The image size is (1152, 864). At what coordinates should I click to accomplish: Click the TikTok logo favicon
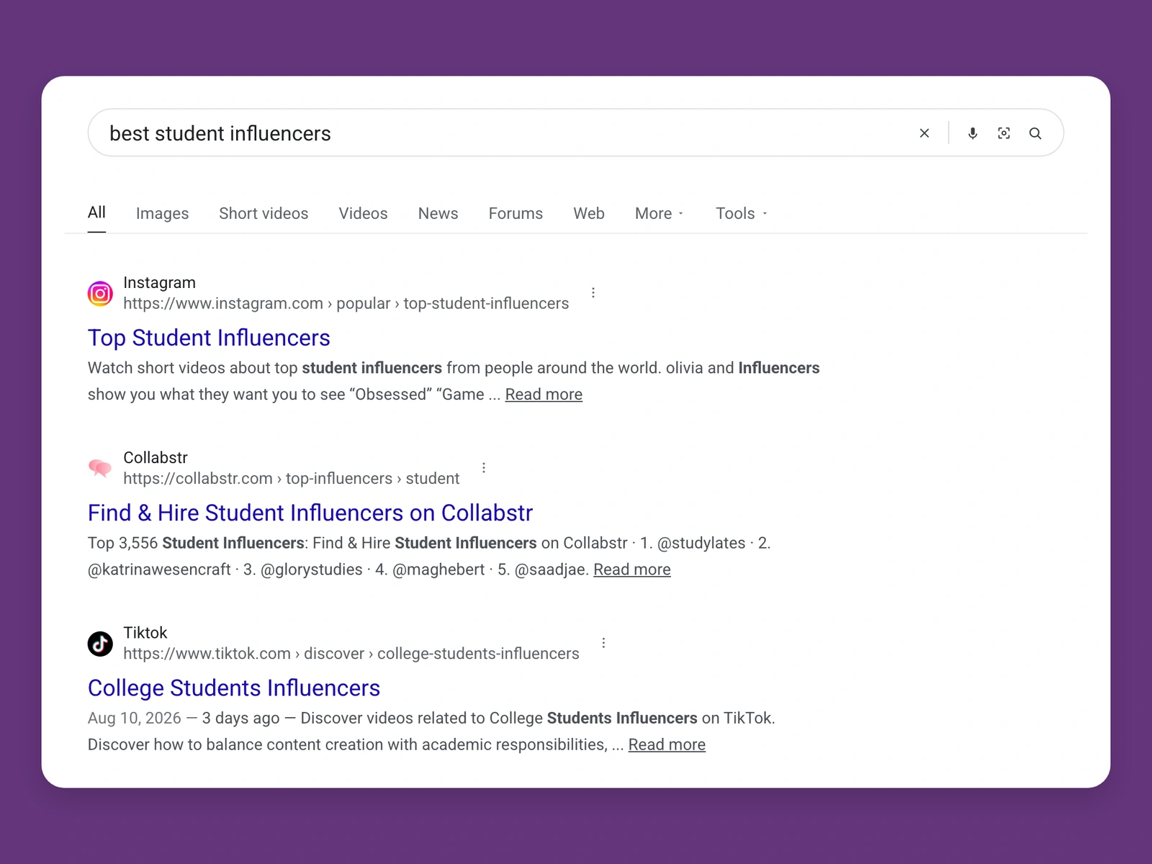coord(100,644)
